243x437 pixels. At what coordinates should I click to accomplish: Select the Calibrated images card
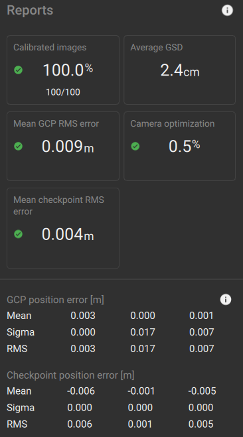[x=63, y=70]
